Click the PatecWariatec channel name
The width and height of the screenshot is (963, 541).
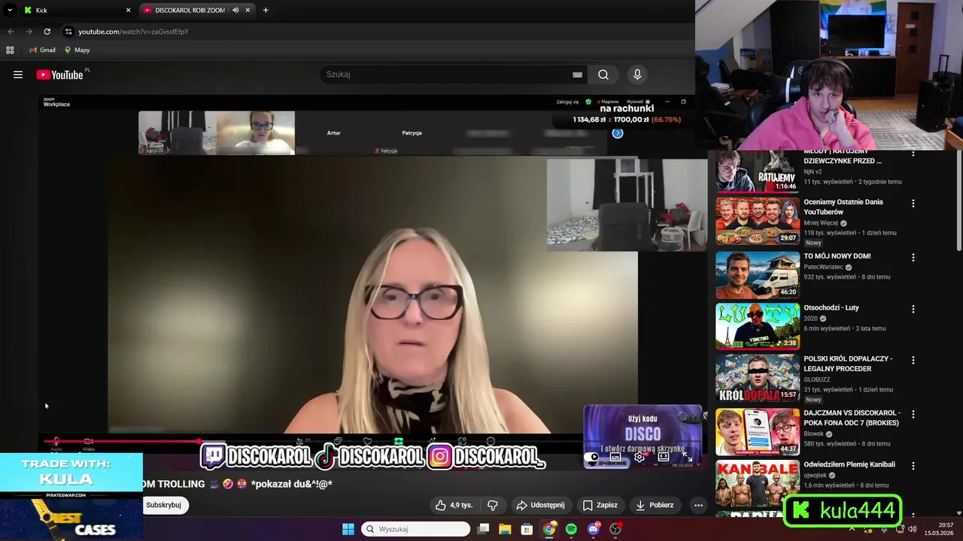(x=823, y=267)
